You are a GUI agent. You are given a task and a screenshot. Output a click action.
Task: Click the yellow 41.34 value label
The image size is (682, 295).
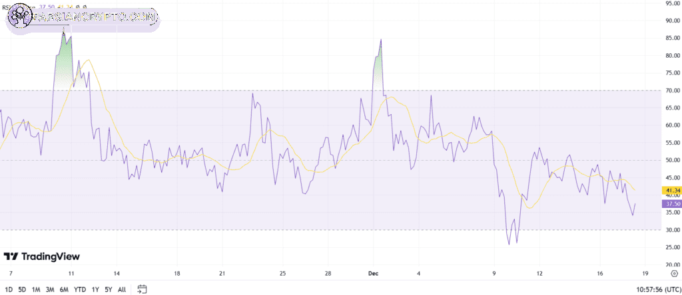click(671, 190)
